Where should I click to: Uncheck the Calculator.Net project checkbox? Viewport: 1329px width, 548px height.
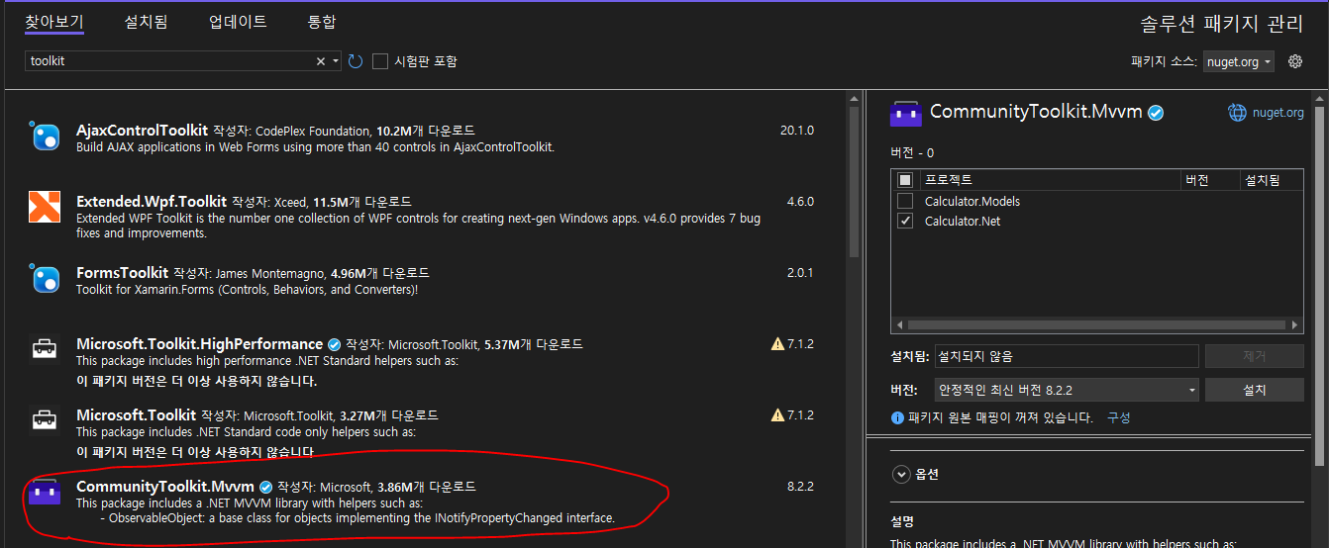pyautogui.click(x=905, y=221)
